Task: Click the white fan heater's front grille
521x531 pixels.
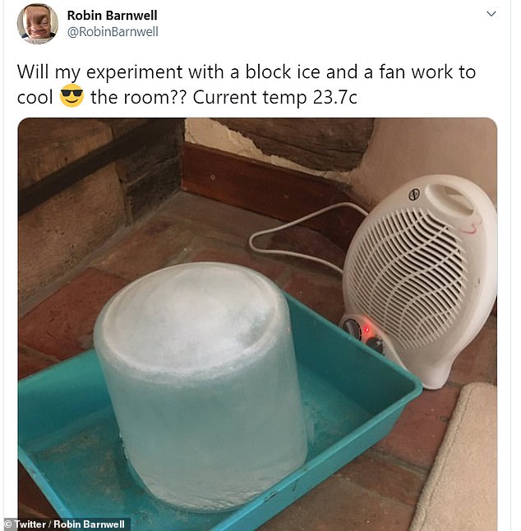Action: pos(406,278)
